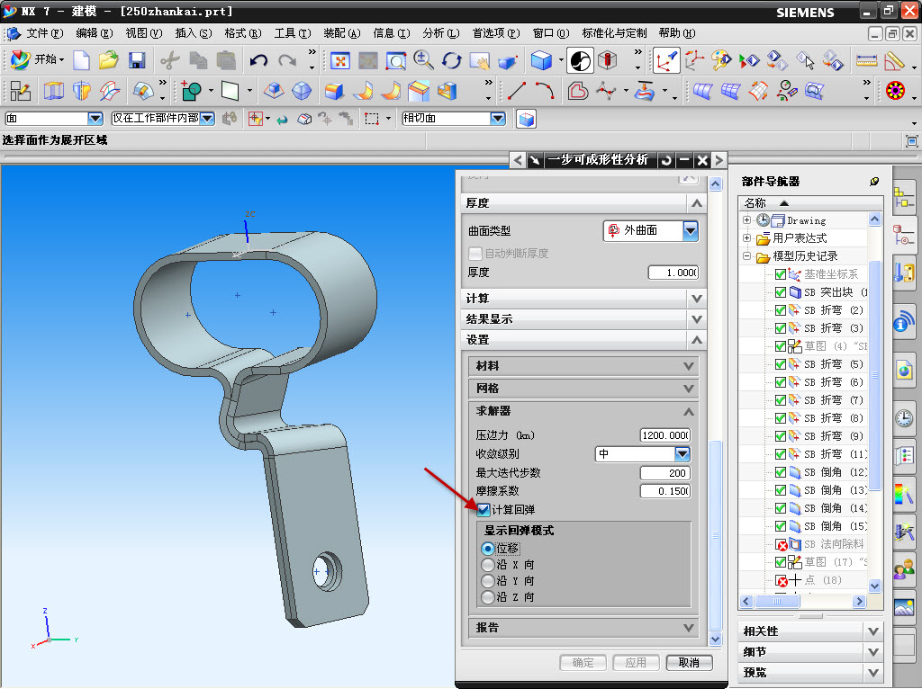Image resolution: width=922 pixels, height=689 pixels.
Task: Click the shaded cube rendering style icon
Action: tap(541, 60)
